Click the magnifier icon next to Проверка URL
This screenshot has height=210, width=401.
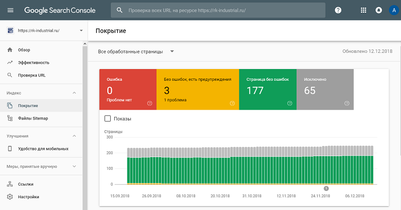[10, 75]
